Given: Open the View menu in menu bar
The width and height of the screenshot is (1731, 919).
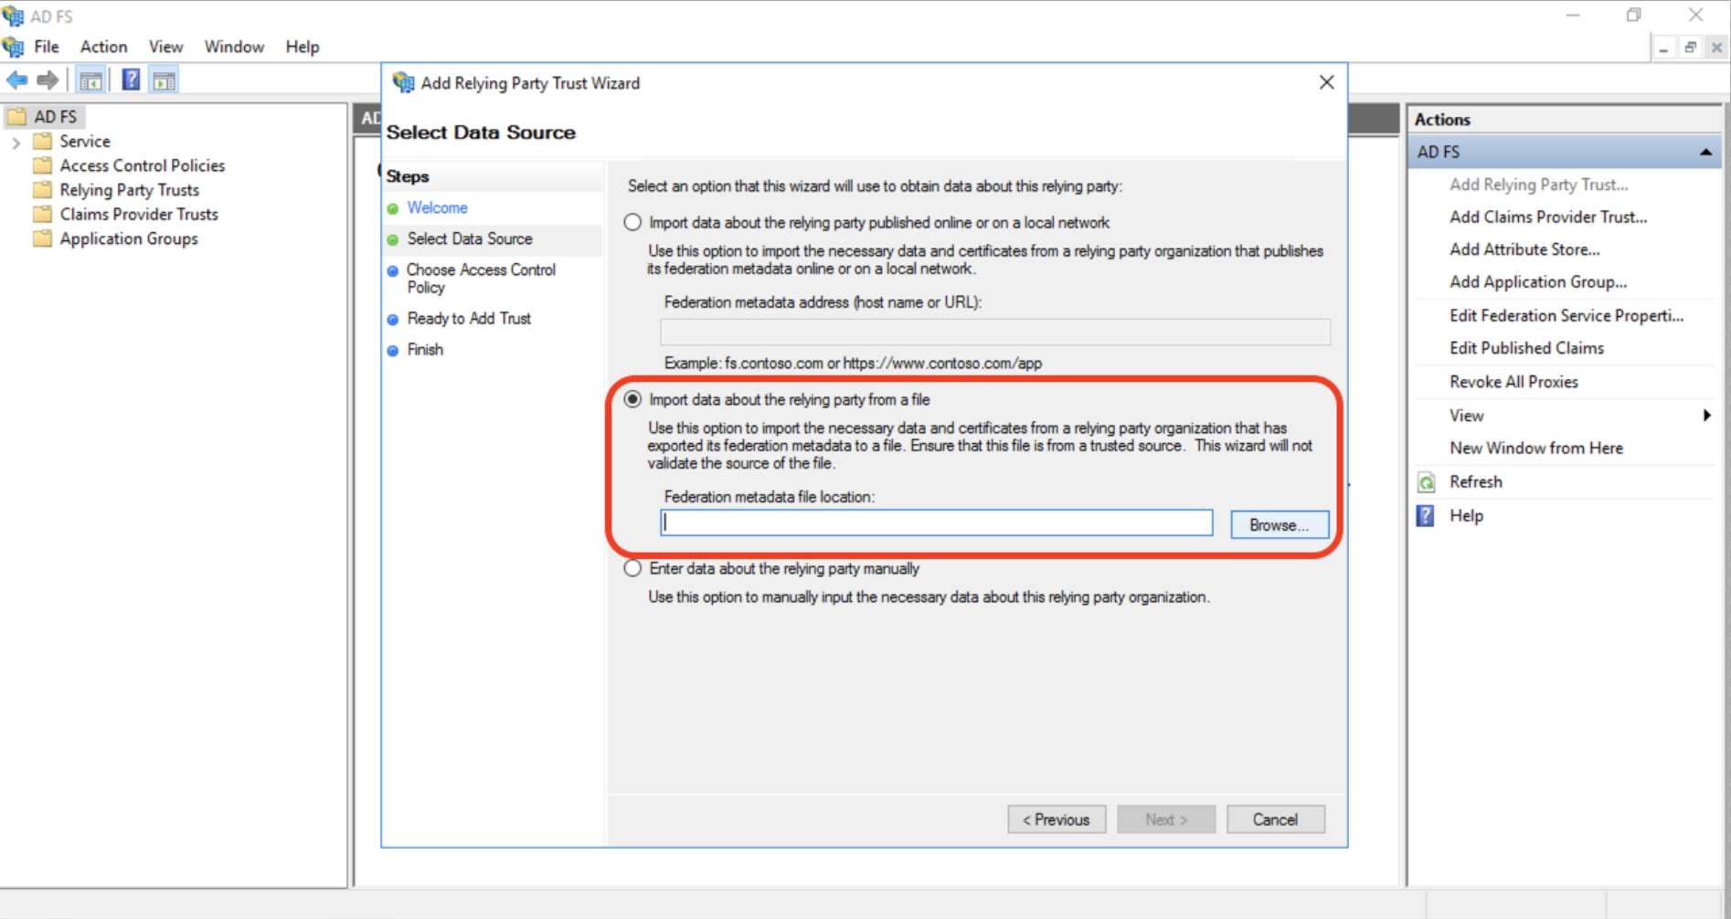Looking at the screenshot, I should click(x=166, y=47).
